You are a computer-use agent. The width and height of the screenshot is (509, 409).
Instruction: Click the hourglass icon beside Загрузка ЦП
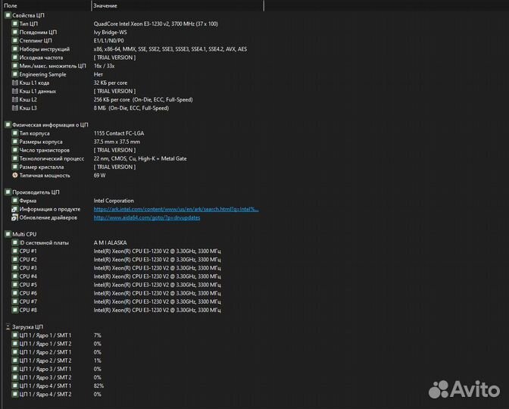[8, 326]
